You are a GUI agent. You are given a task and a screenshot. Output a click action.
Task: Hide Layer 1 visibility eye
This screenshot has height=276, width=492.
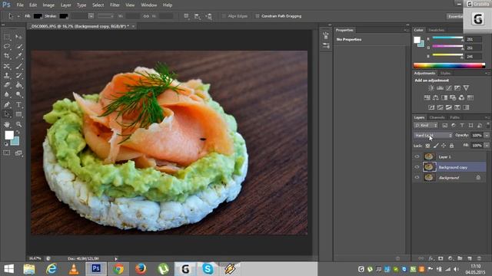[x=417, y=156]
